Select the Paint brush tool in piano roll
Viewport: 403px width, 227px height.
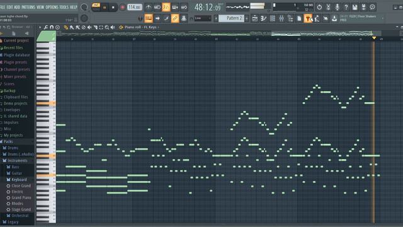click(x=72, y=27)
